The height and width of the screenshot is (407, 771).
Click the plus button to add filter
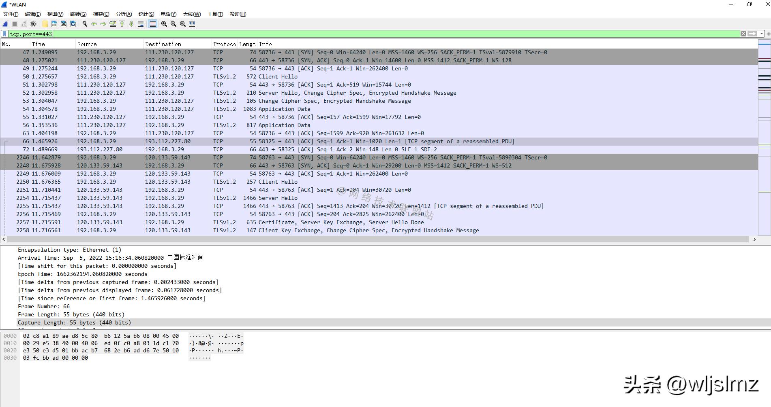pos(768,34)
